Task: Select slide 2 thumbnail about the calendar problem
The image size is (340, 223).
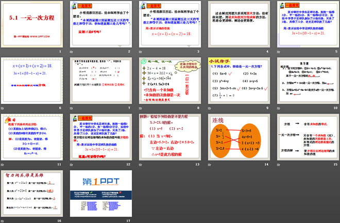Action: tap(101, 24)
